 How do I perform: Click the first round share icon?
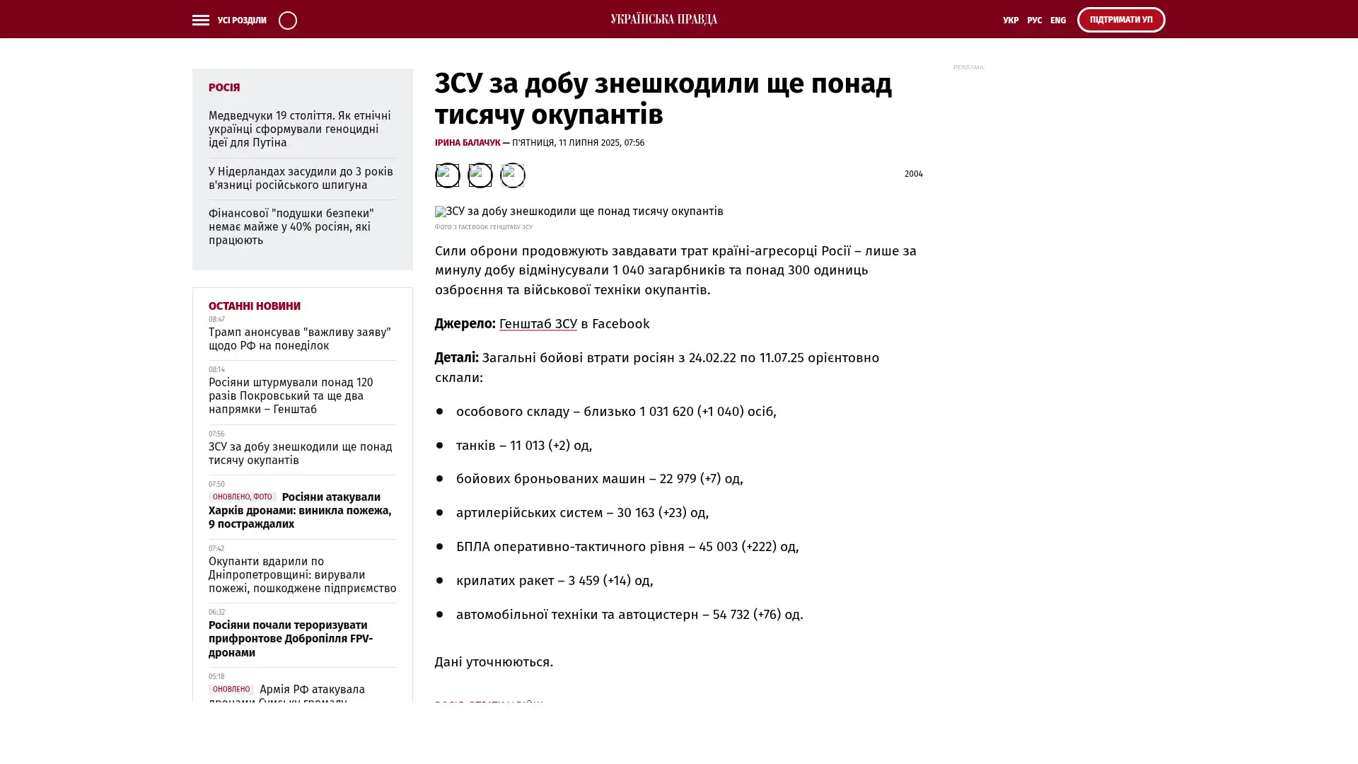(447, 175)
